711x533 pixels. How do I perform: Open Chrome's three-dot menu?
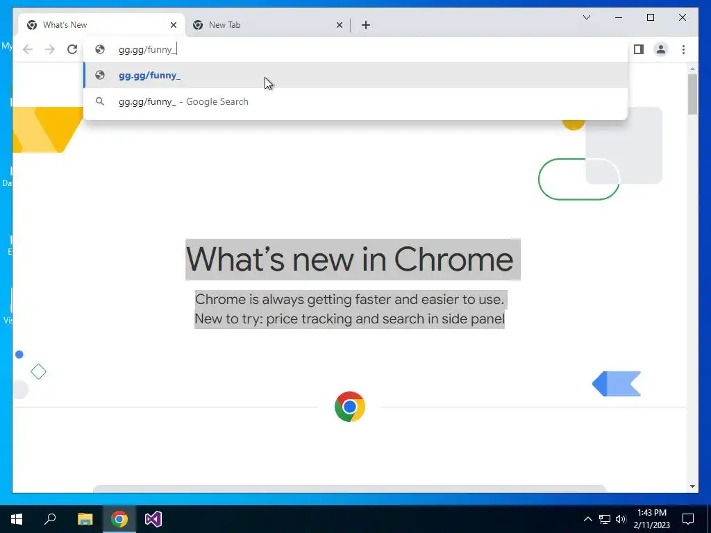[683, 49]
